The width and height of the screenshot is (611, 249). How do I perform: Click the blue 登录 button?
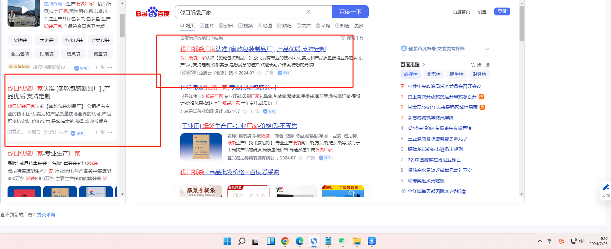point(502,11)
